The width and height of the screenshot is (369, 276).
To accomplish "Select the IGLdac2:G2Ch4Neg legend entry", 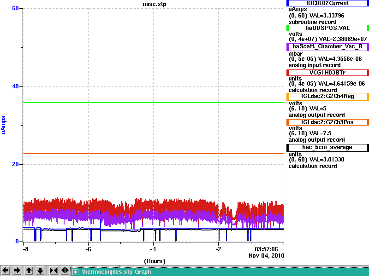I will click(327, 97).
